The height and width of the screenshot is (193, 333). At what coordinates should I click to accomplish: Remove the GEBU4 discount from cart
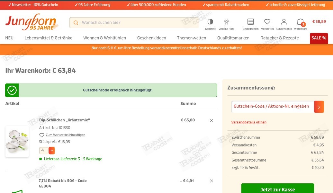tap(212, 181)
